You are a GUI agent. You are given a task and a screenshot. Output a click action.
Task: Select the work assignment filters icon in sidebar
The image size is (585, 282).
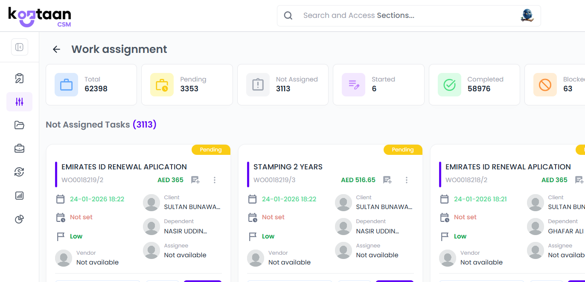(x=19, y=102)
